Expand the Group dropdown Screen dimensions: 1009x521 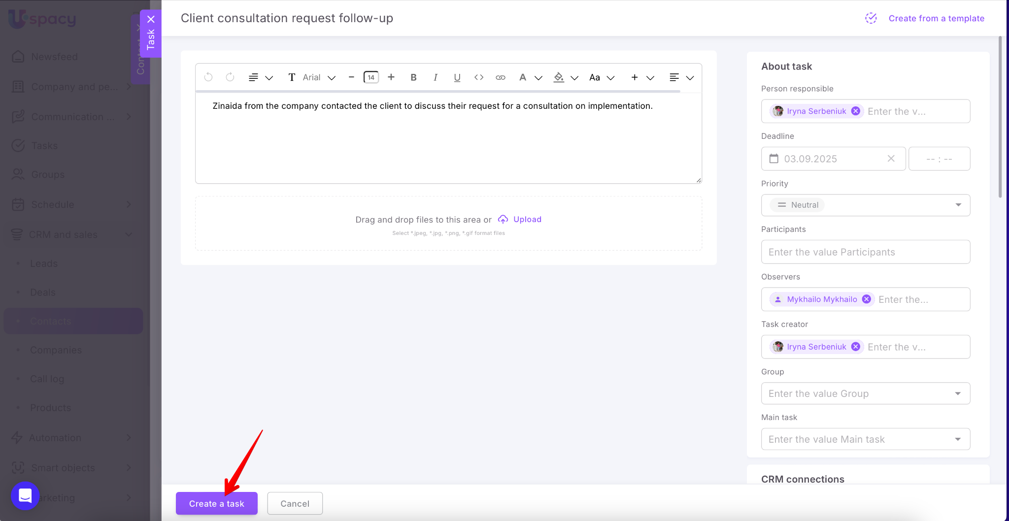pyautogui.click(x=865, y=393)
